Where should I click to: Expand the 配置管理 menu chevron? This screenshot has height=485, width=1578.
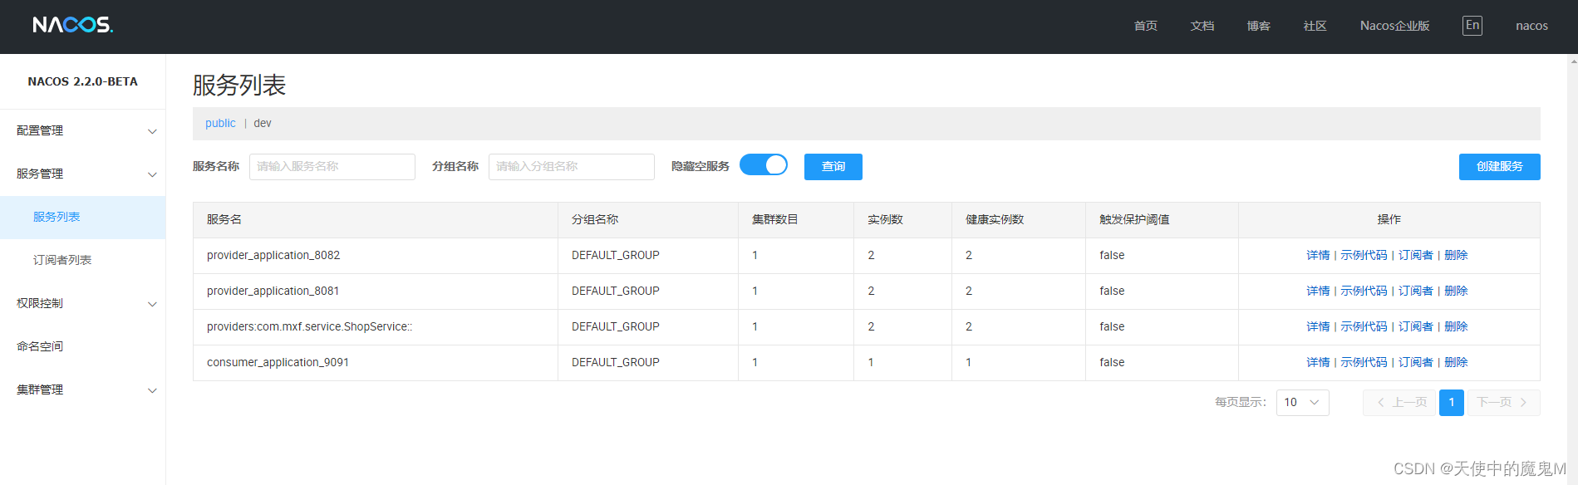[x=152, y=131]
